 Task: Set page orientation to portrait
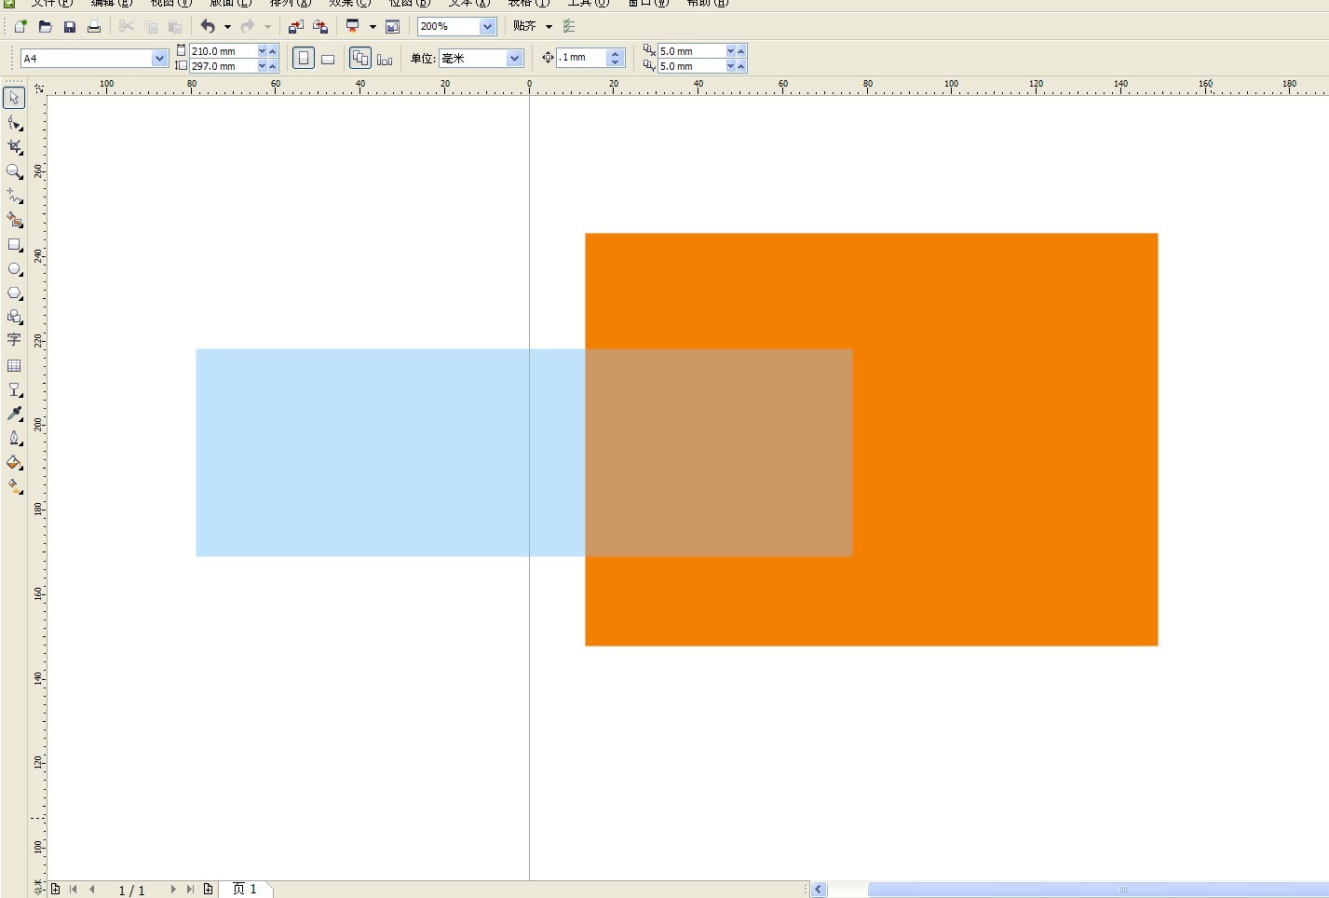(x=304, y=59)
